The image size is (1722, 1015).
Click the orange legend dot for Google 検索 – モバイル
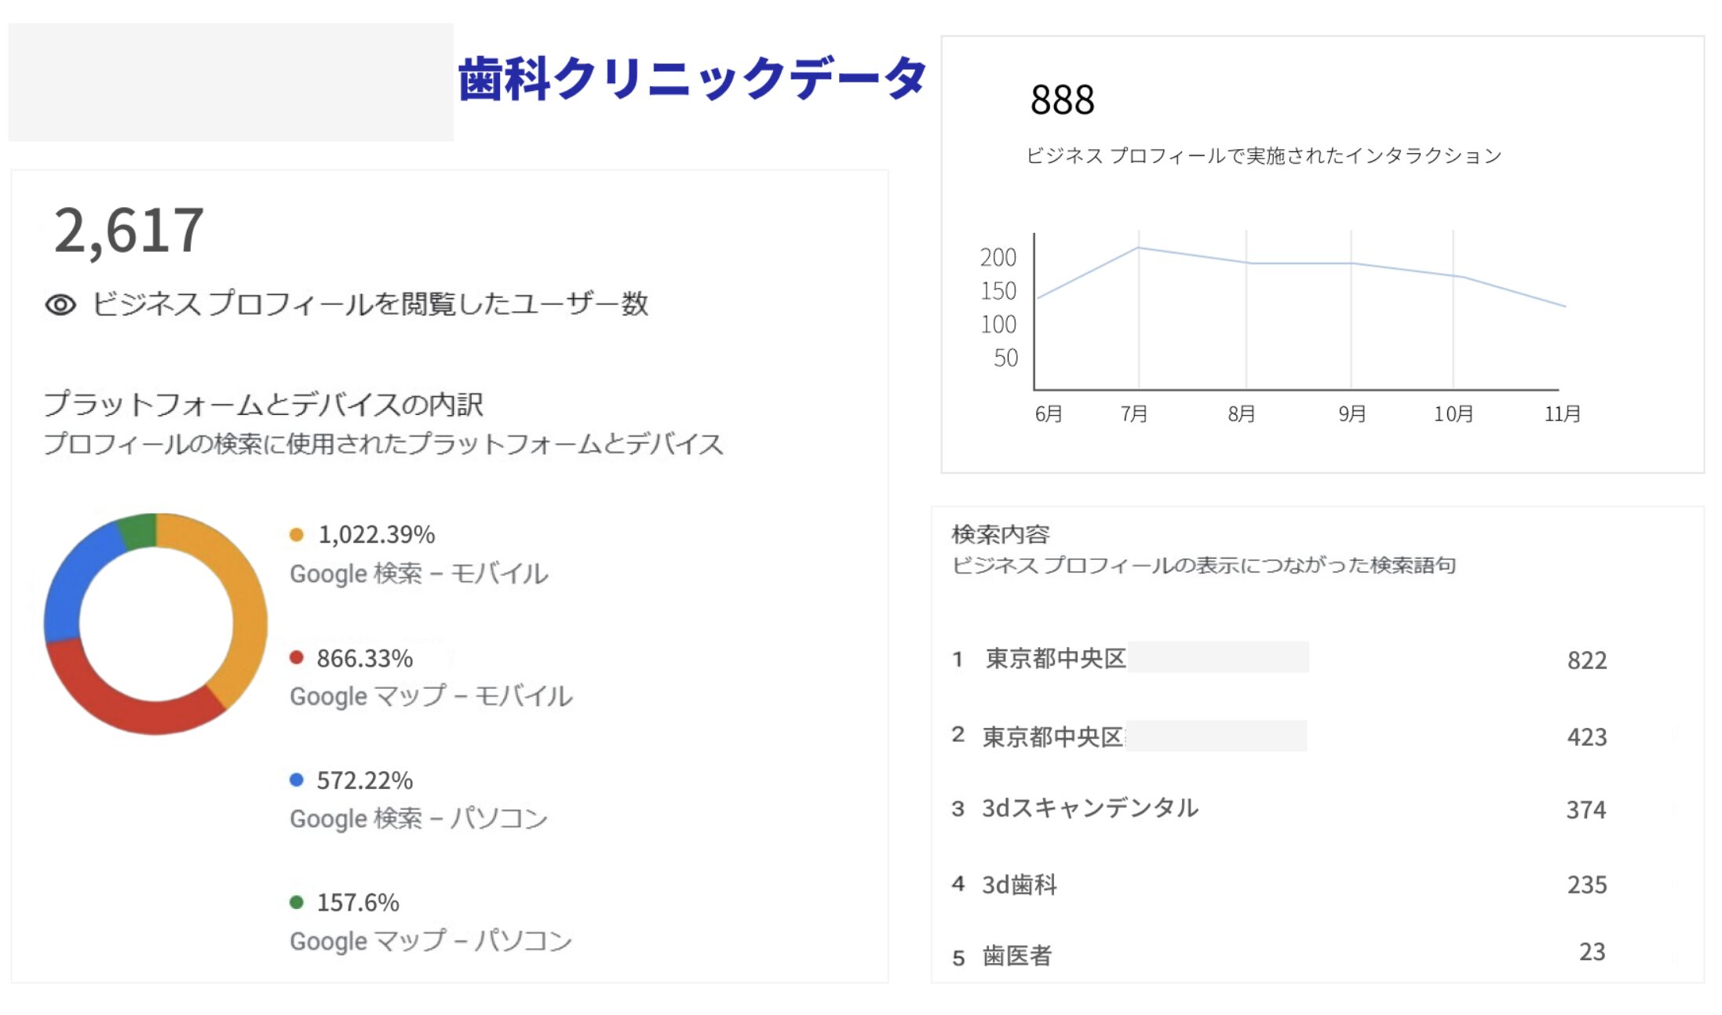coord(297,535)
